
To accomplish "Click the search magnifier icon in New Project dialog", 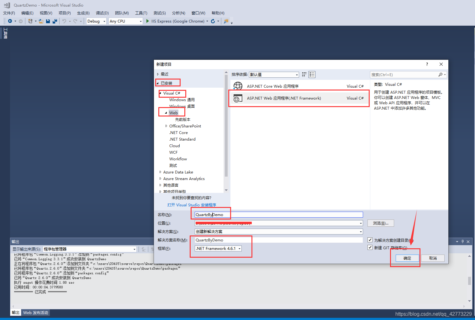I will tap(440, 75).
